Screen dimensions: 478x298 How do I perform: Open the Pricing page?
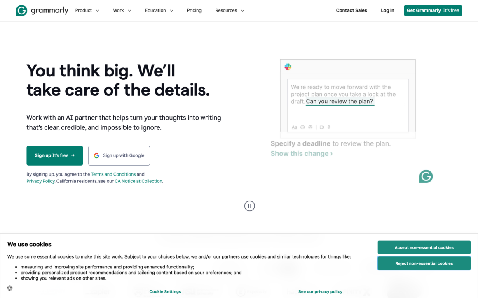194,10
